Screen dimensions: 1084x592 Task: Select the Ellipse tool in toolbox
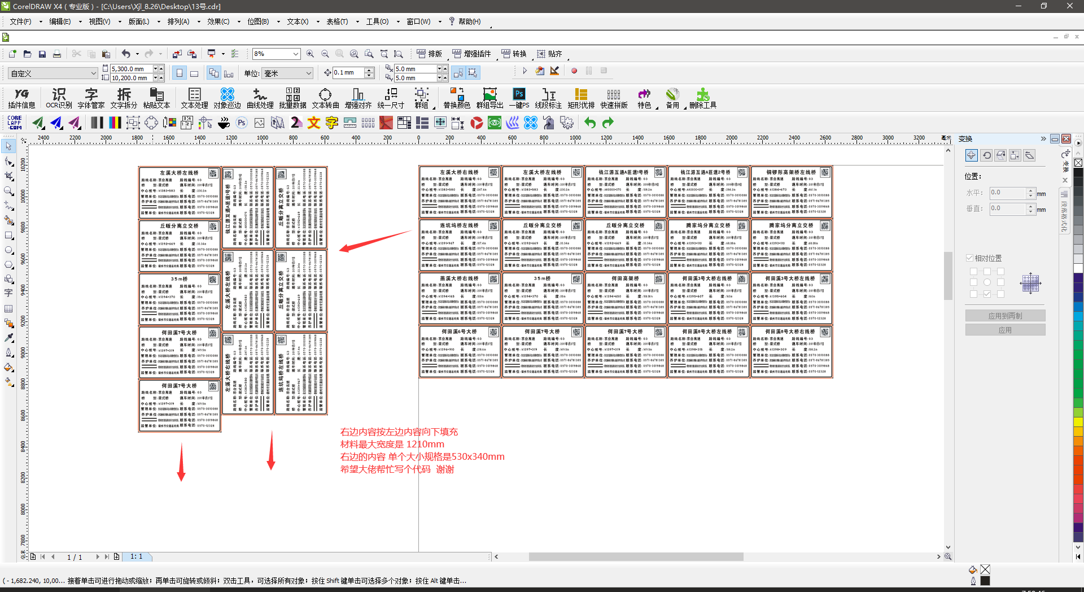pyautogui.click(x=8, y=250)
